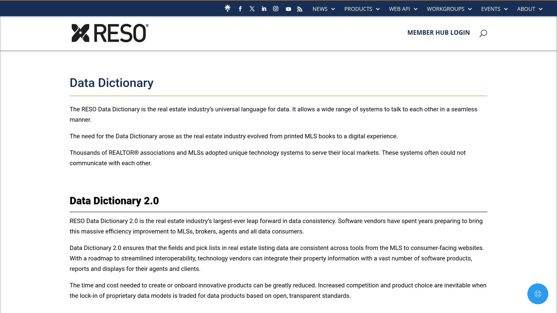Open the ABOUT menu
Screen dimensions: 557x313
[526, 9]
